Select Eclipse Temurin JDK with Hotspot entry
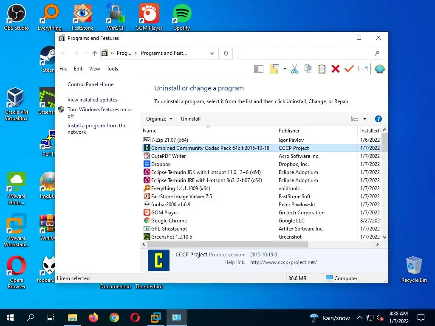Viewport: 435px width, 326px height. click(261, 172)
